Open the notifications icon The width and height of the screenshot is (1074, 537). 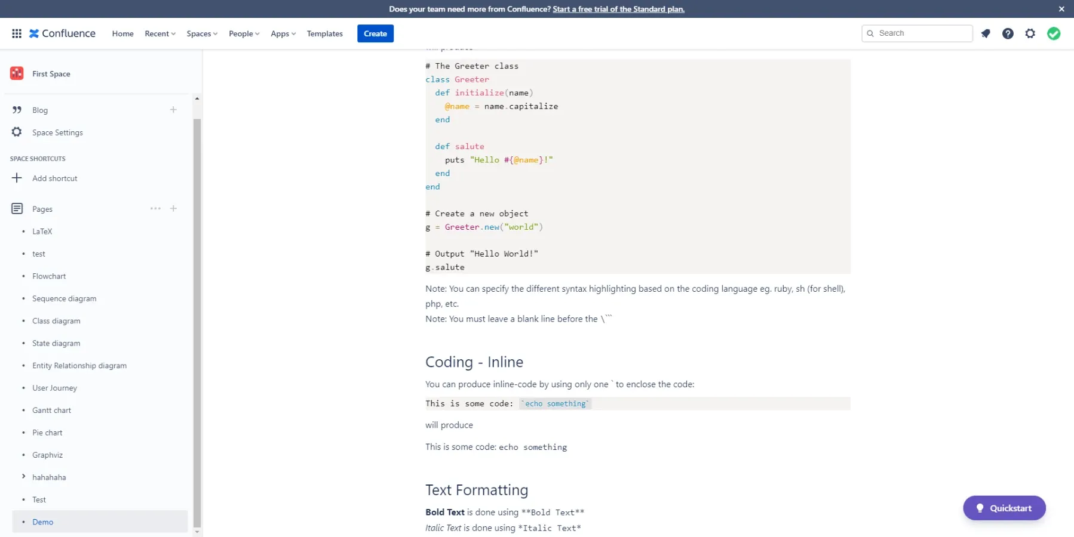(986, 33)
